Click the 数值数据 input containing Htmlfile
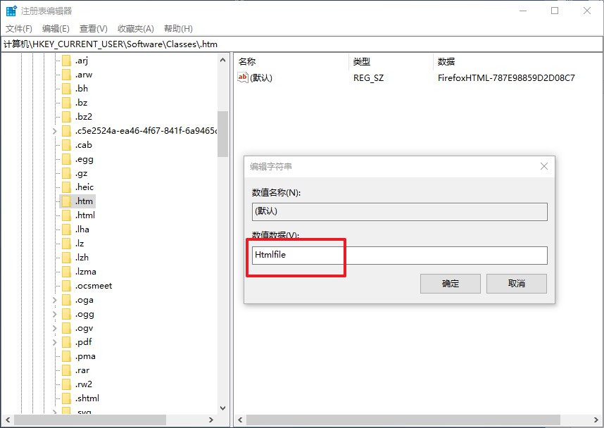The width and height of the screenshot is (604, 428). click(399, 256)
